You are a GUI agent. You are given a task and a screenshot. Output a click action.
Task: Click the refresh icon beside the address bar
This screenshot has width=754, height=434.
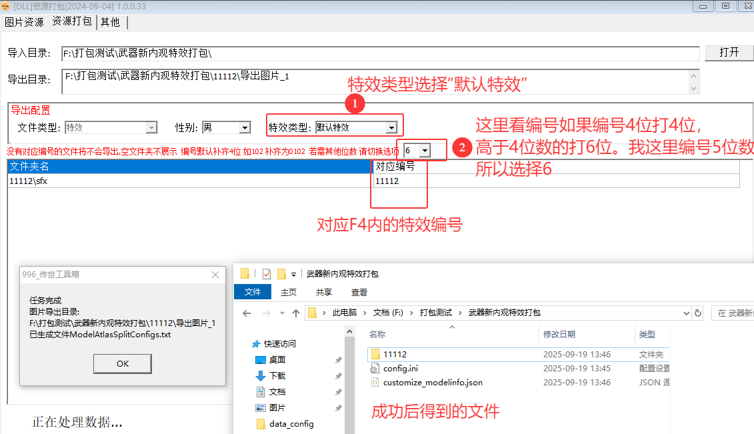(x=698, y=313)
